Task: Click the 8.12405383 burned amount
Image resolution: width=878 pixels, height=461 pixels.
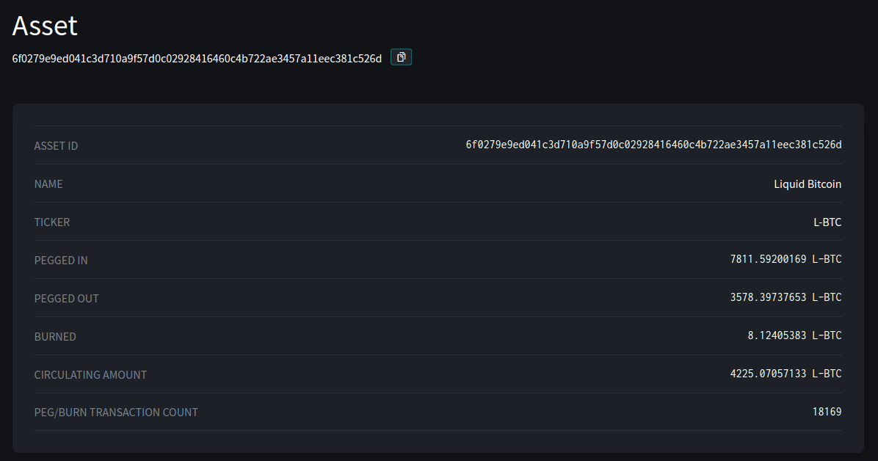Action: point(777,335)
